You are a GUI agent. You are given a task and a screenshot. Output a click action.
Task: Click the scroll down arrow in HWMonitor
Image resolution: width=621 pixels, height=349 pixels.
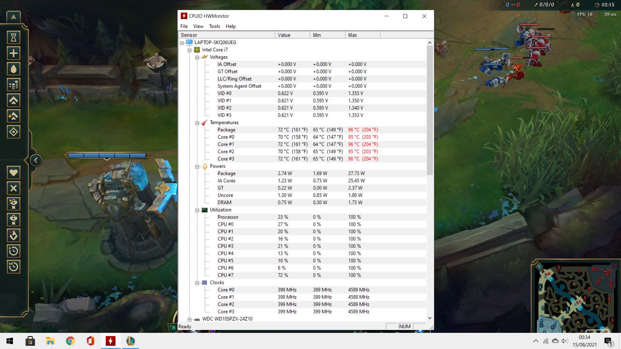[x=430, y=318]
